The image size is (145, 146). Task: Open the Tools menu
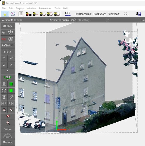(x=57, y=8)
